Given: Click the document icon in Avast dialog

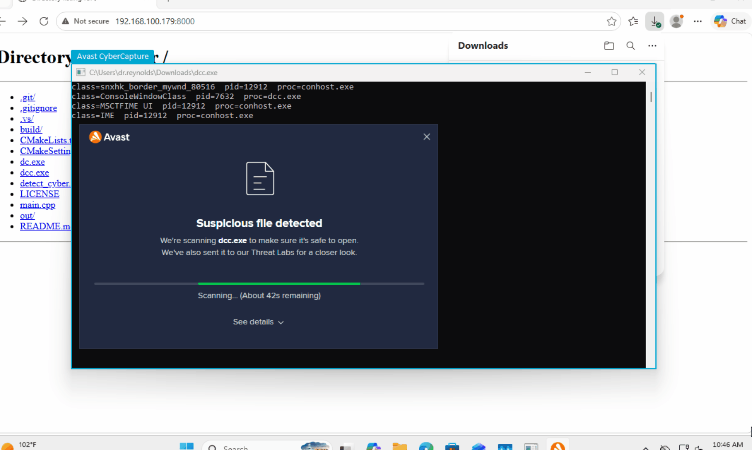Looking at the screenshot, I should (x=260, y=178).
